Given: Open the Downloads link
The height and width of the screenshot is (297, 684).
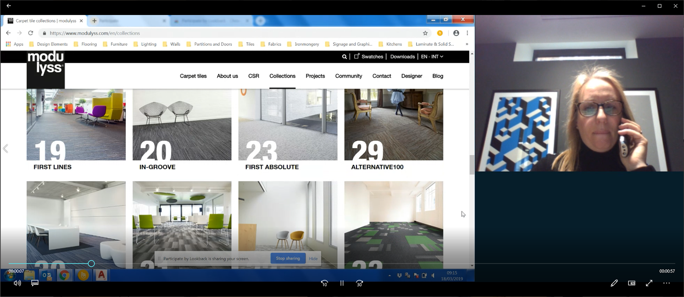Looking at the screenshot, I should point(403,57).
